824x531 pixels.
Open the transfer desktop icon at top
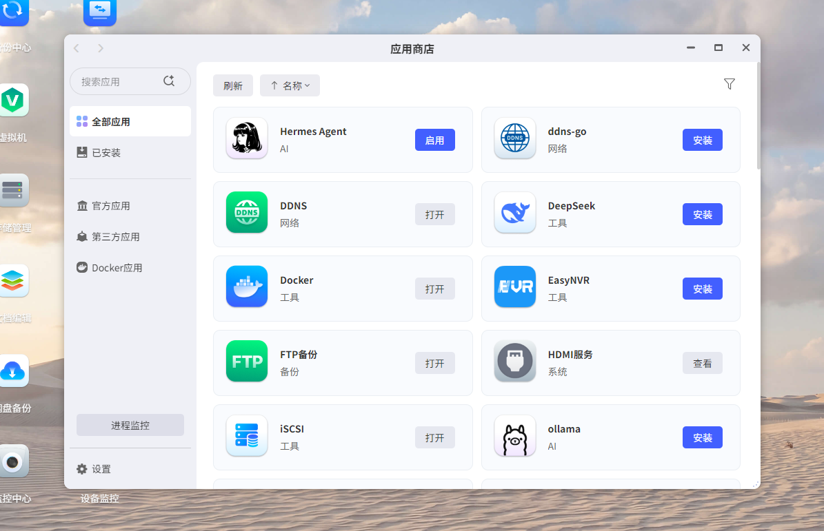click(100, 12)
